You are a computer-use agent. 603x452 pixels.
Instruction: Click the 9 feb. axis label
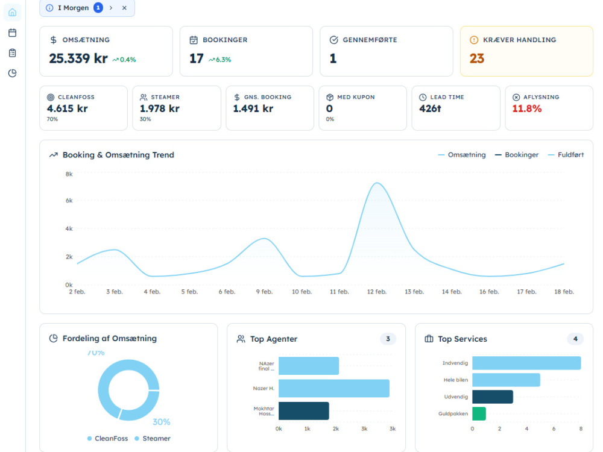pos(265,292)
